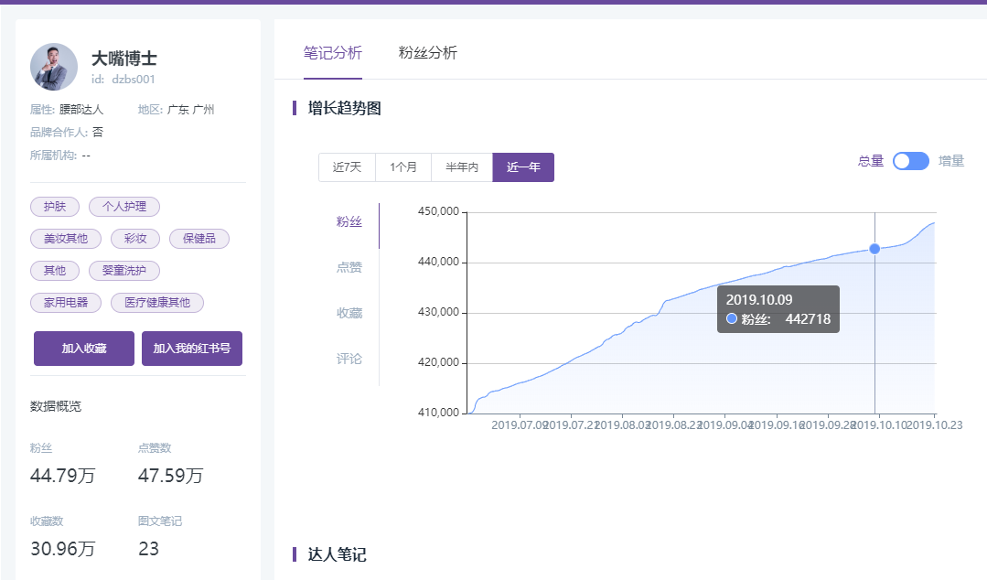Click the 增长趋势图 heading
The image size is (987, 580).
pyautogui.click(x=344, y=108)
